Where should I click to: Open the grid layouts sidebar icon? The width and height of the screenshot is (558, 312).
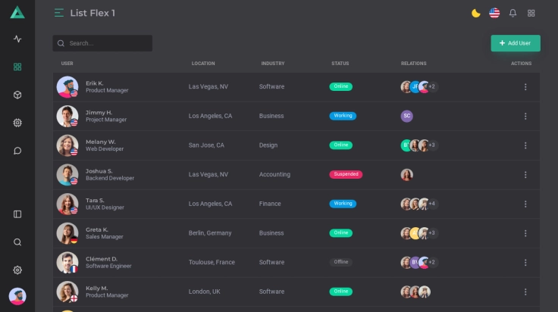tap(17, 67)
